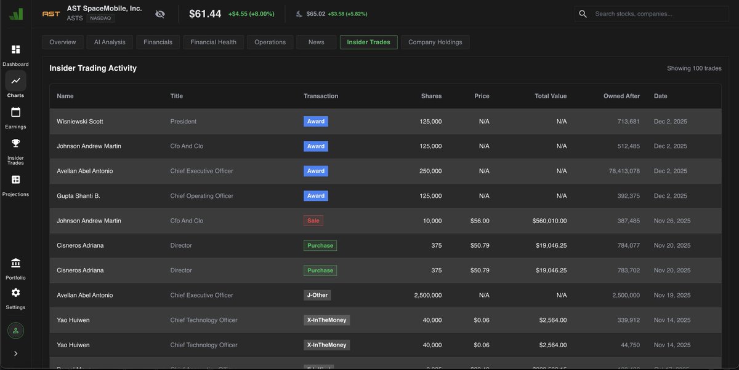Click the Shares column header
Viewport: 739px width, 370px height.
coord(431,96)
